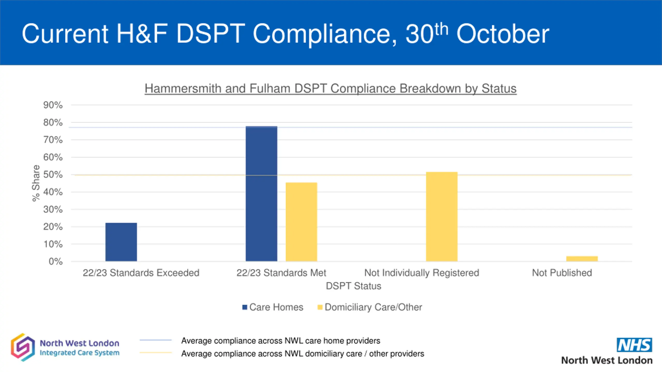Click the DSPT Status axis title
Screen dimensions: 662x372
click(x=353, y=286)
